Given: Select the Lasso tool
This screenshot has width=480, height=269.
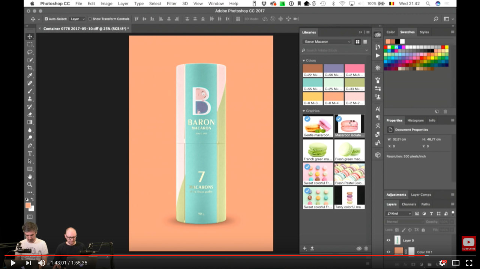Looking at the screenshot, I should (x=30, y=52).
